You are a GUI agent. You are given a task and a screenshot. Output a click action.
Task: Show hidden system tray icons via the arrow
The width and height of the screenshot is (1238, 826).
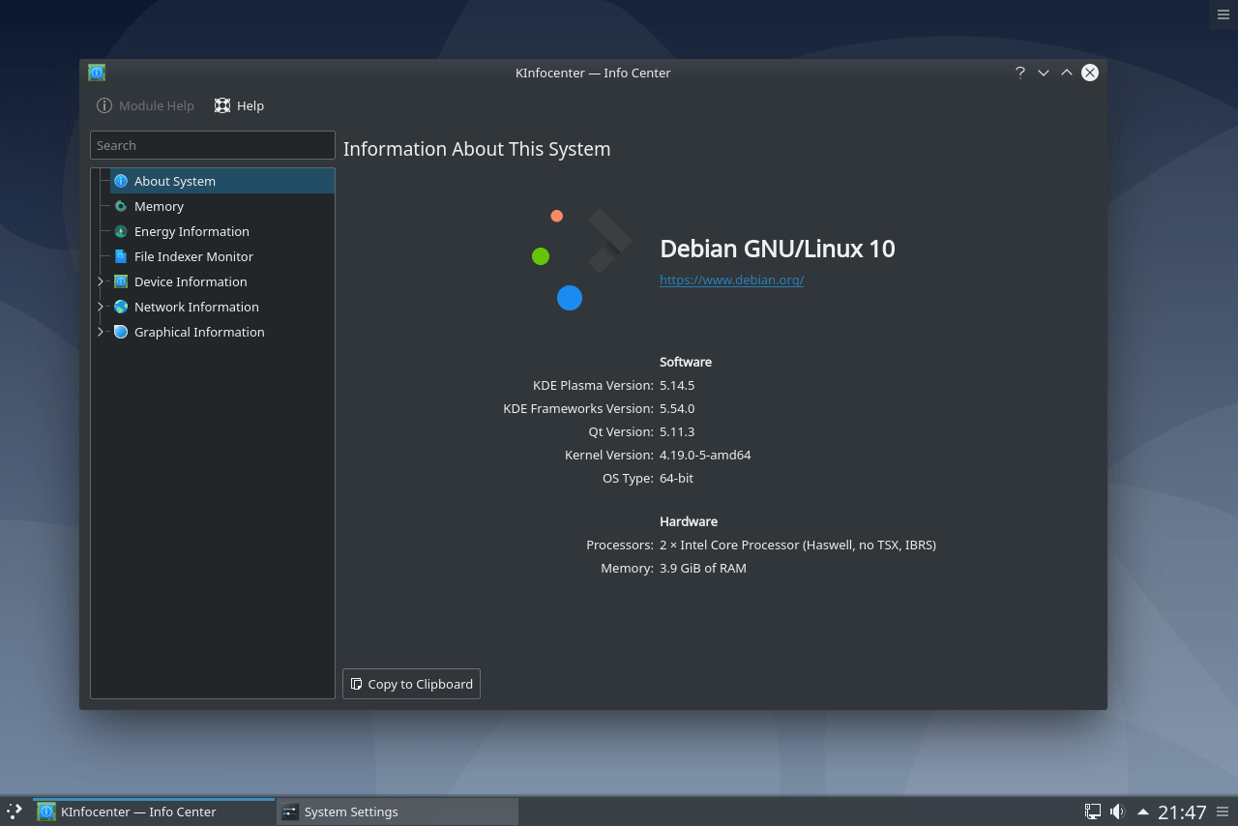[x=1142, y=811]
